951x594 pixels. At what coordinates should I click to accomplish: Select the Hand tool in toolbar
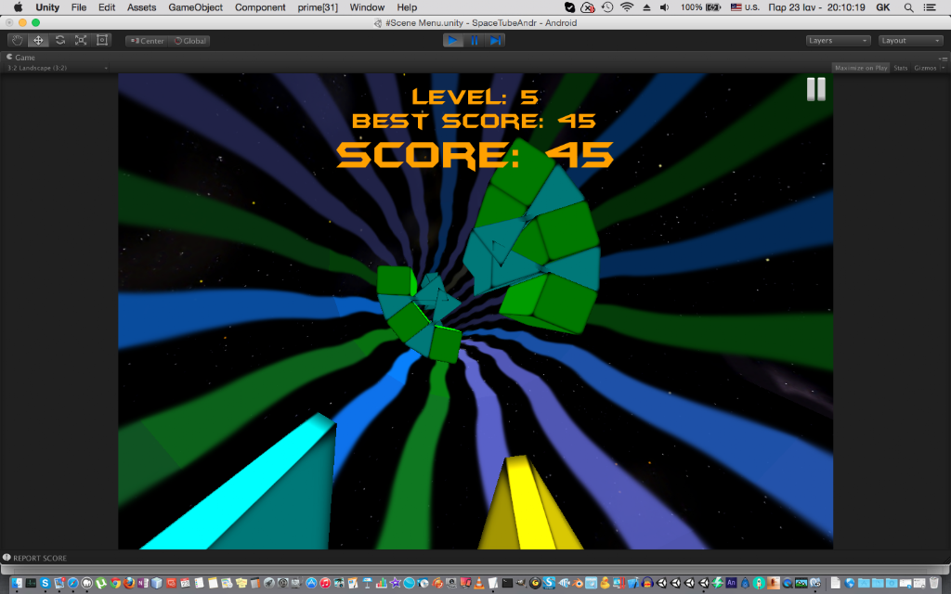tap(17, 41)
